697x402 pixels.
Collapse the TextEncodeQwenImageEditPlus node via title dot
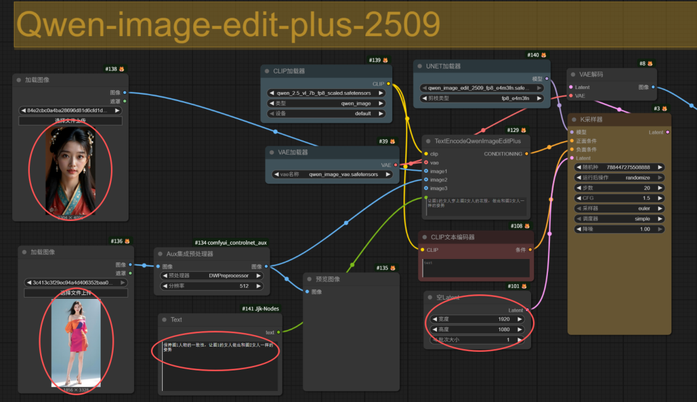pos(428,141)
